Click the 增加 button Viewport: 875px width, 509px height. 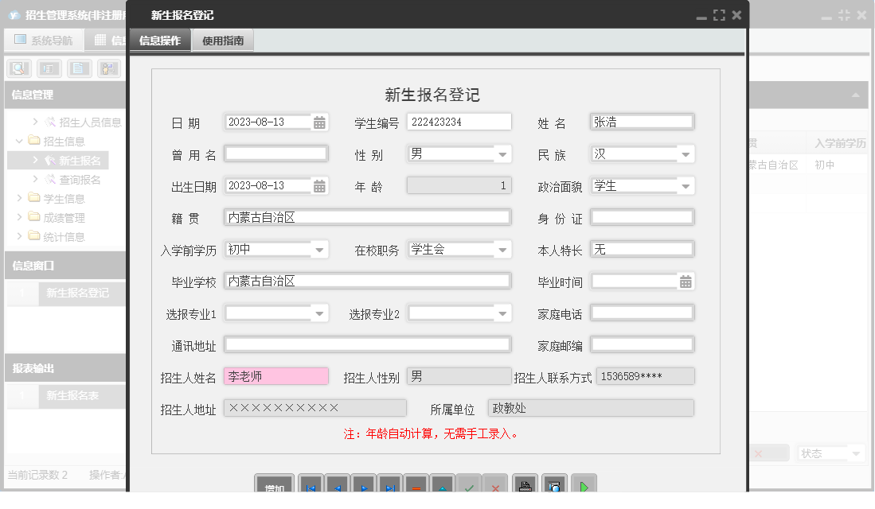point(275,485)
